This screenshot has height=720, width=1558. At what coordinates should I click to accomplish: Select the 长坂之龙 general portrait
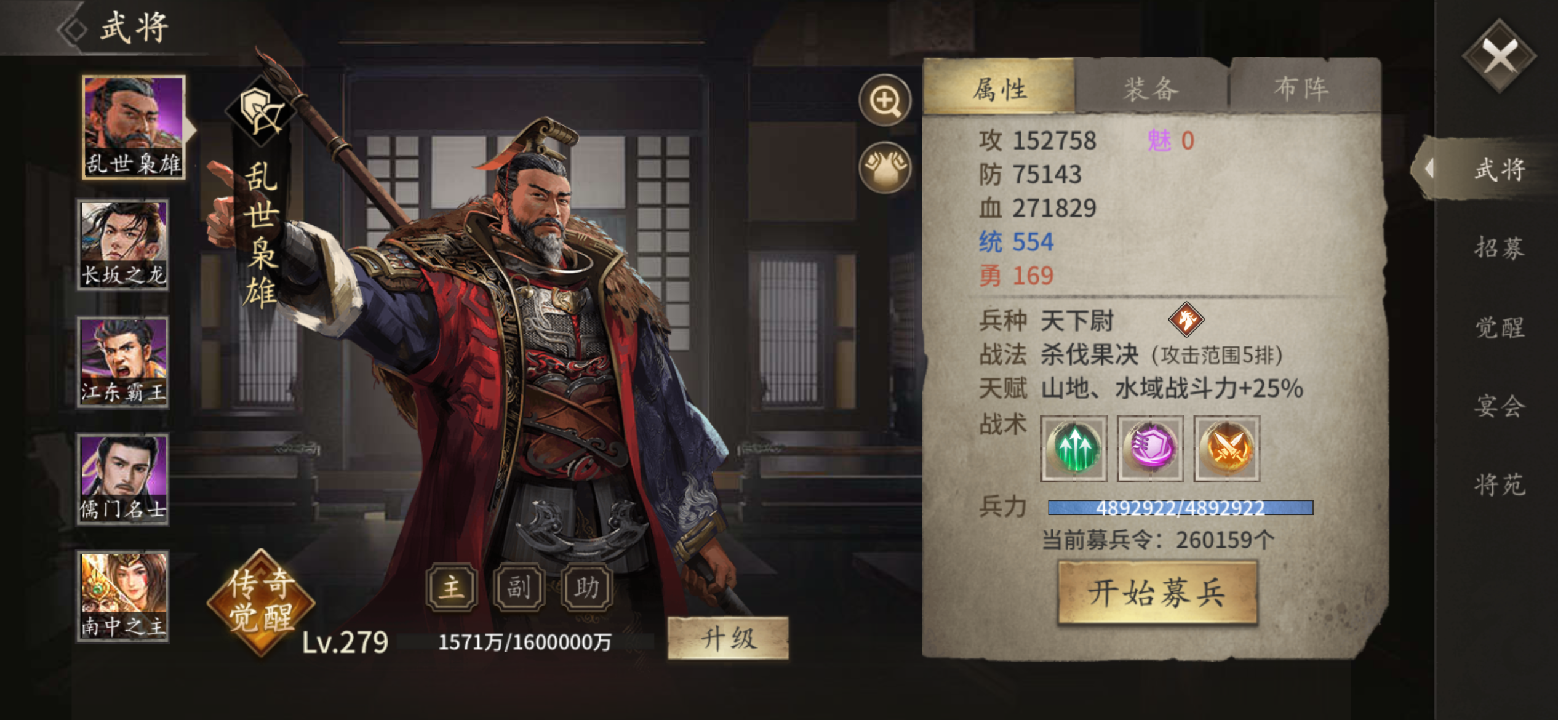[123, 244]
